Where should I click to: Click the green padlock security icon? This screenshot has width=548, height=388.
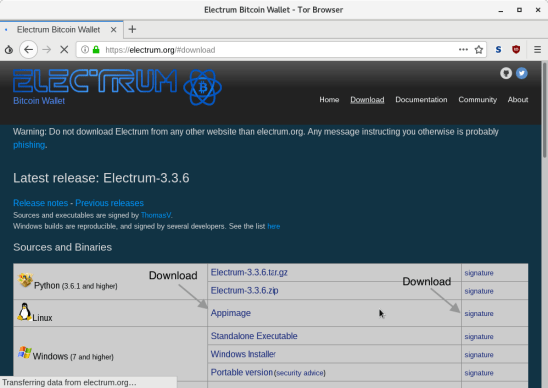(96, 50)
